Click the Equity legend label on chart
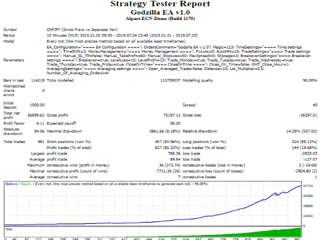 [x=26, y=184]
